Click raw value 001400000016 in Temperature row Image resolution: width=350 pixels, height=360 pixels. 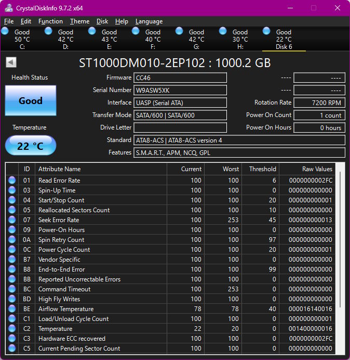click(311, 329)
